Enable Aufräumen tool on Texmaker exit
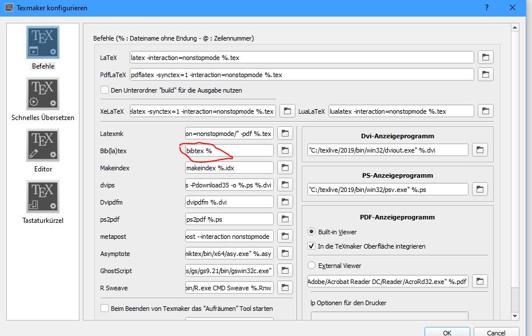The image size is (532, 336). tap(105, 309)
